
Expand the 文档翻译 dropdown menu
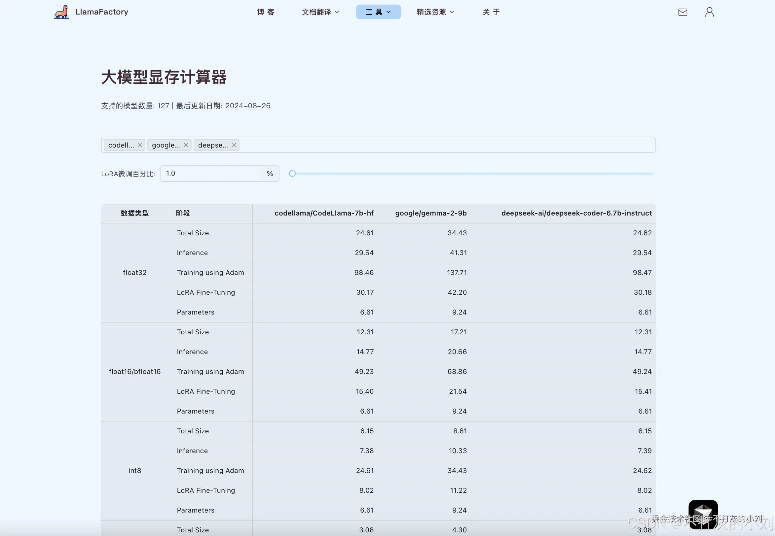(320, 12)
